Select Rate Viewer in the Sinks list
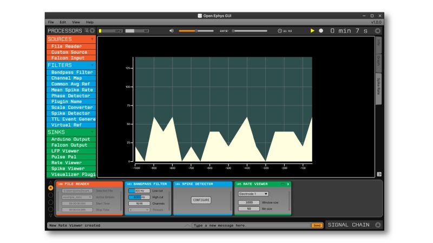 71,163
